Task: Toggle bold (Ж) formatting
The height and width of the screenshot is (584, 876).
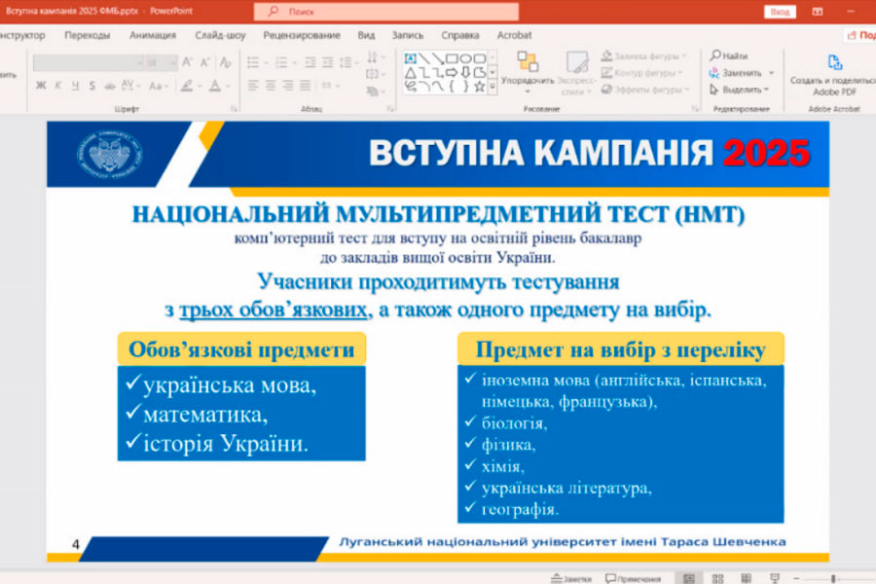Action: [41, 86]
